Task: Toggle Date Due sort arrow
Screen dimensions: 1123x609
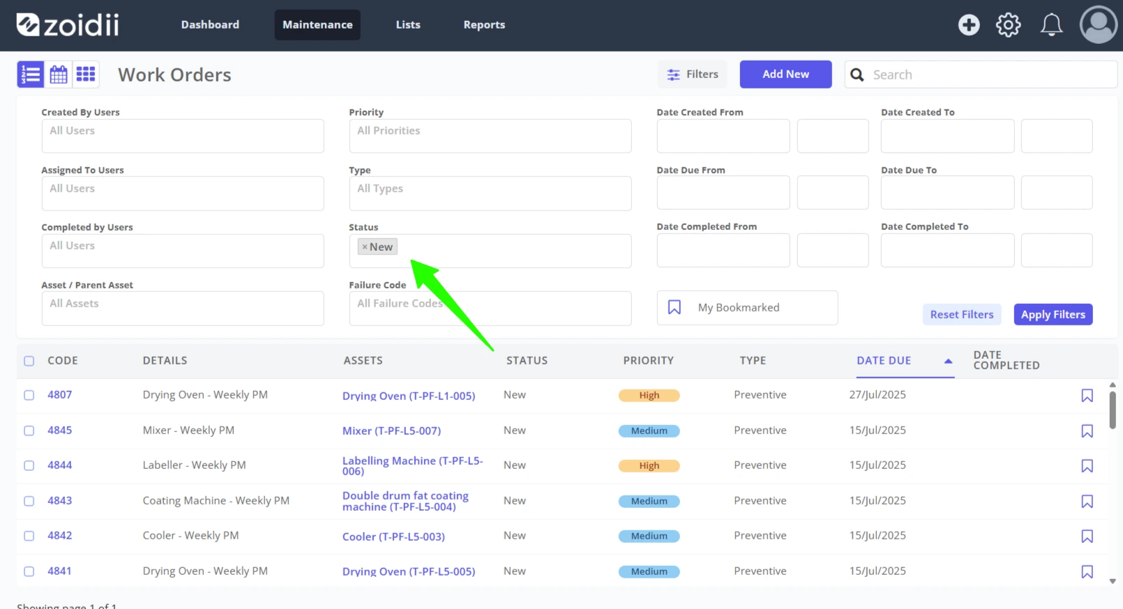Action: [x=948, y=361]
